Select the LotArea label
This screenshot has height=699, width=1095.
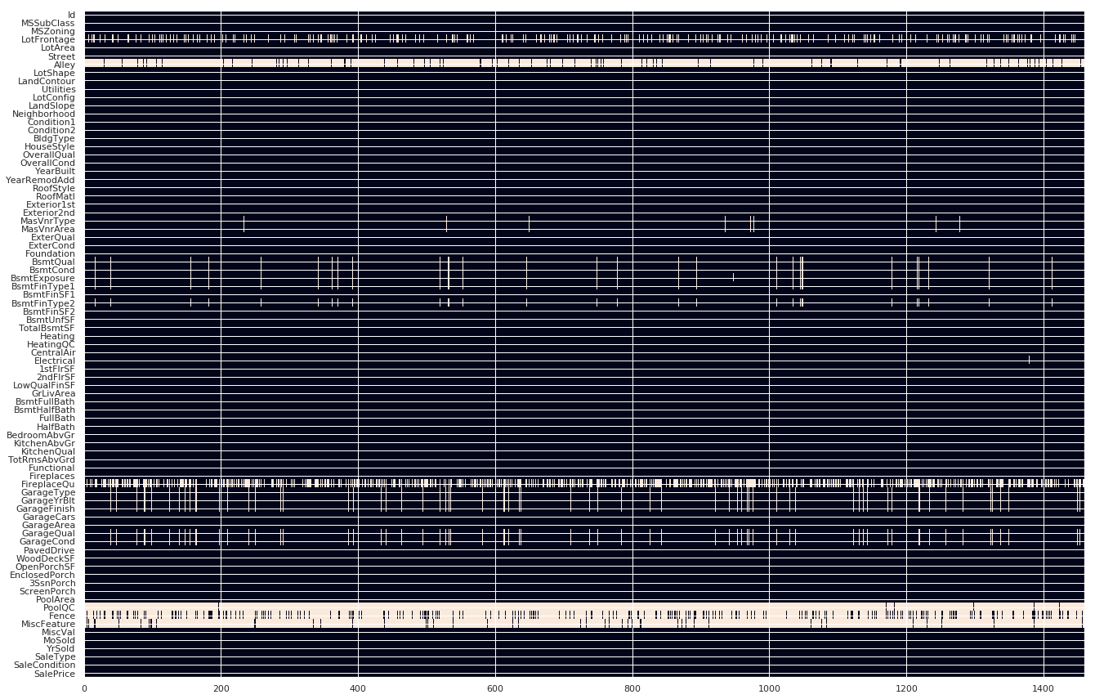(58, 48)
